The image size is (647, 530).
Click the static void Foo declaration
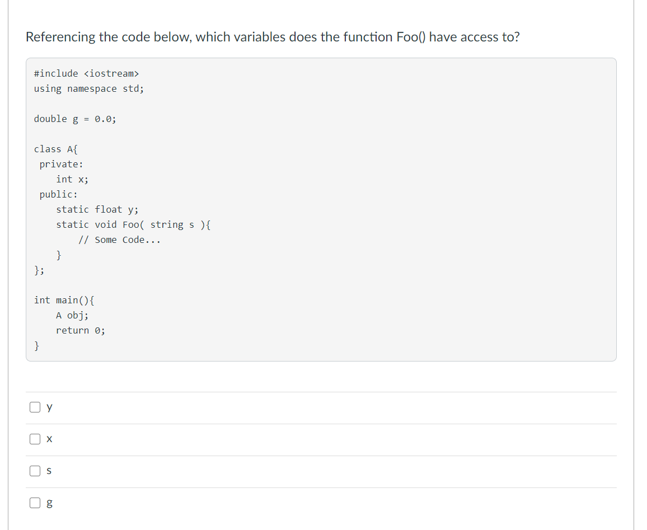point(133,225)
